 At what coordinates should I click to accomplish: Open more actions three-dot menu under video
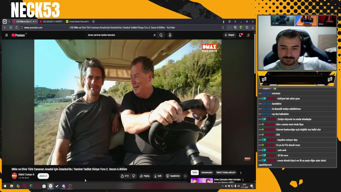tap(185, 176)
